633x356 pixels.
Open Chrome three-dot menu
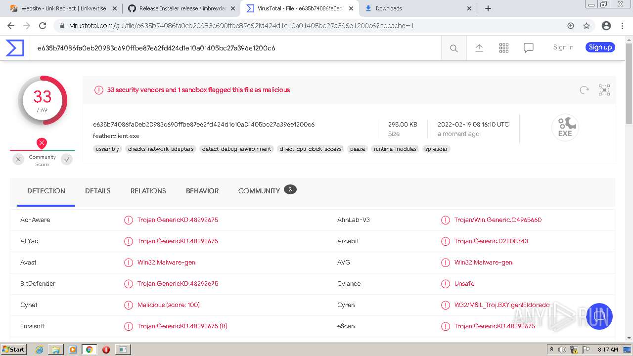tap(622, 26)
